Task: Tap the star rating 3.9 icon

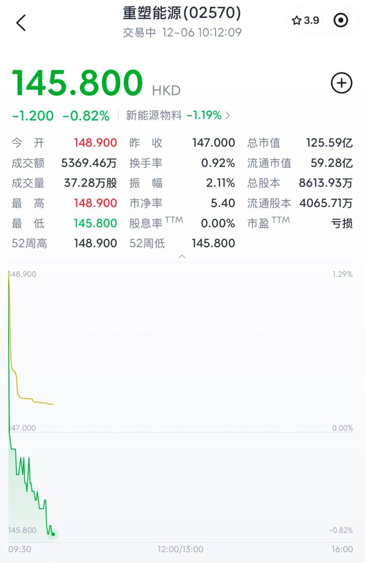Action: [x=305, y=20]
